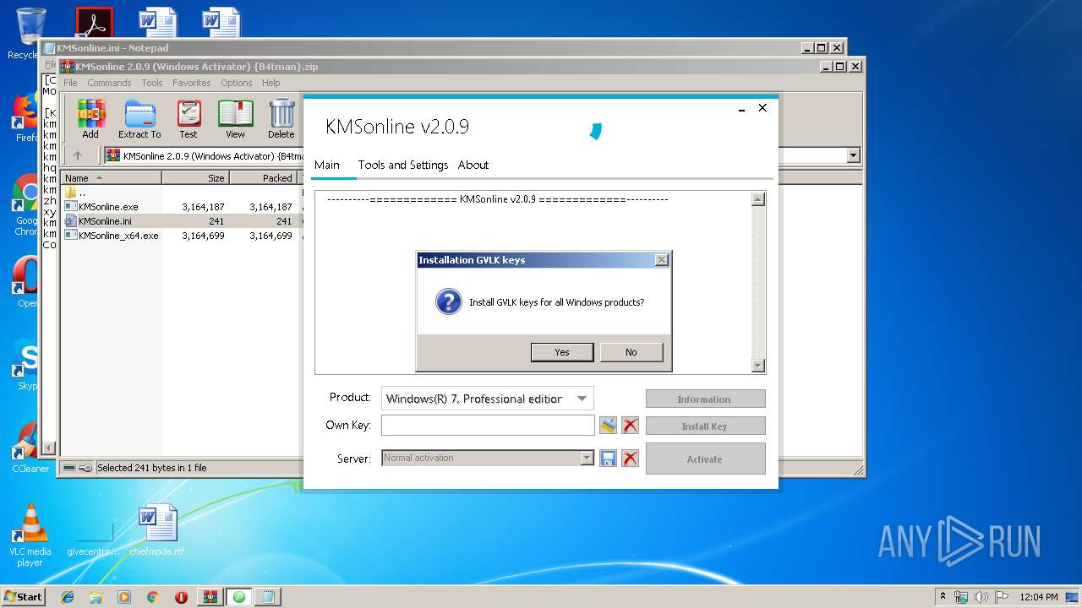Click the network tray icon

tap(961, 596)
